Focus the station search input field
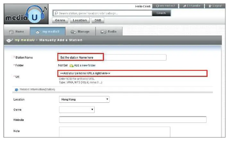Viewport: 229px width, 141px height. pos(103,13)
